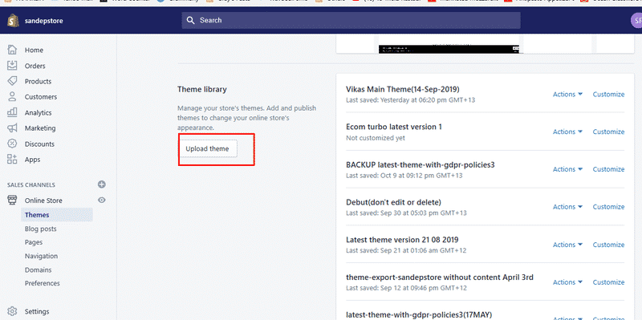
Task: Select Themes under Online Store
Action: [57, 215]
